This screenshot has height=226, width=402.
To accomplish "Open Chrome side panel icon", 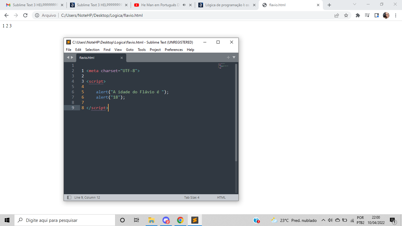I will pyautogui.click(x=376, y=15).
